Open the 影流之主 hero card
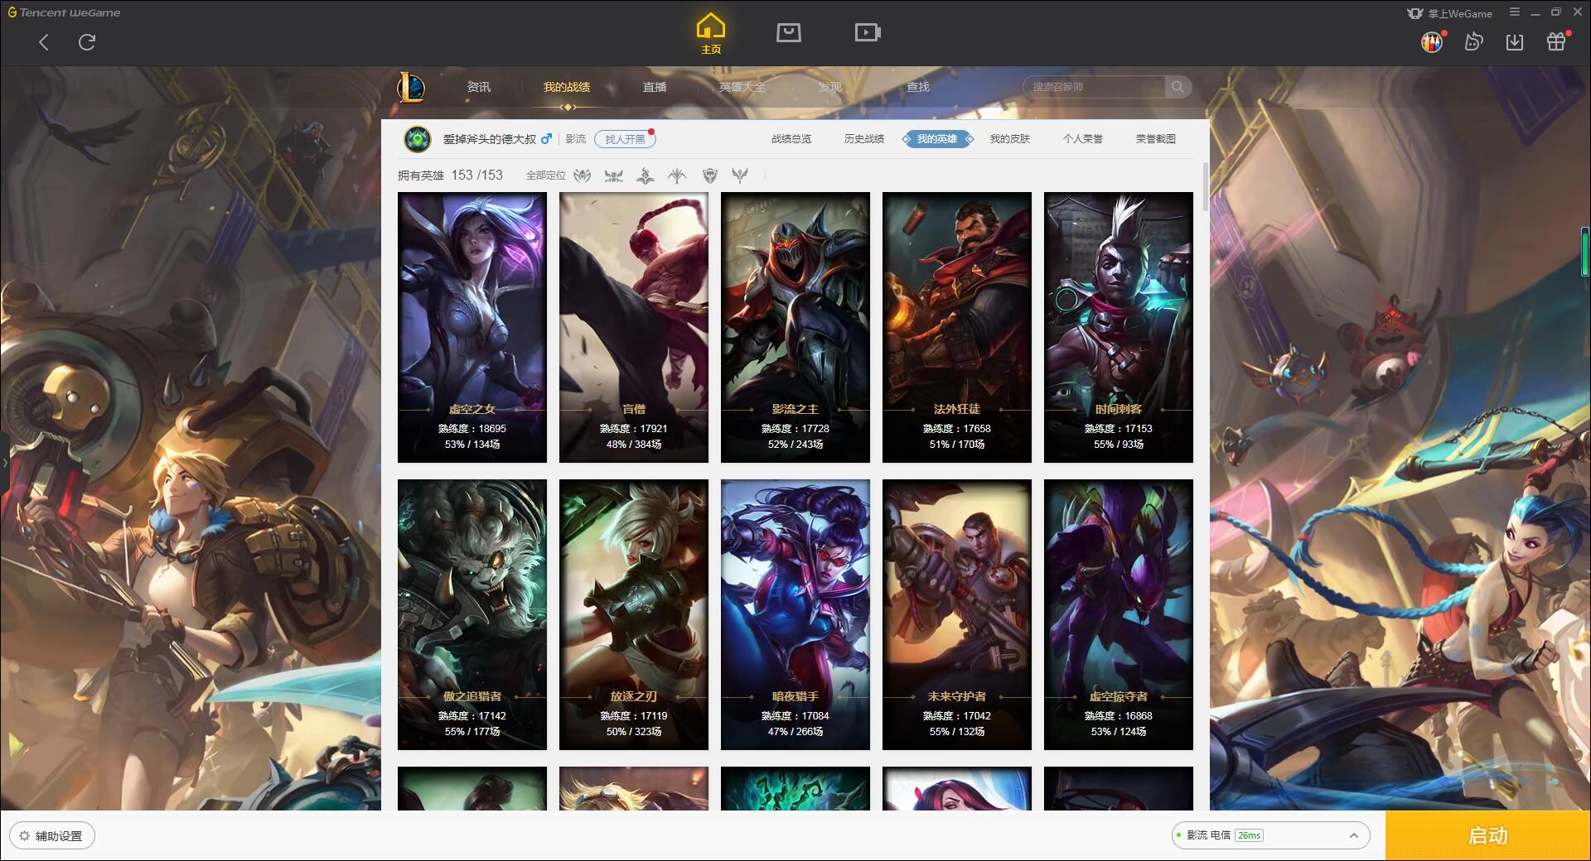This screenshot has width=1591, height=861. coord(795,327)
